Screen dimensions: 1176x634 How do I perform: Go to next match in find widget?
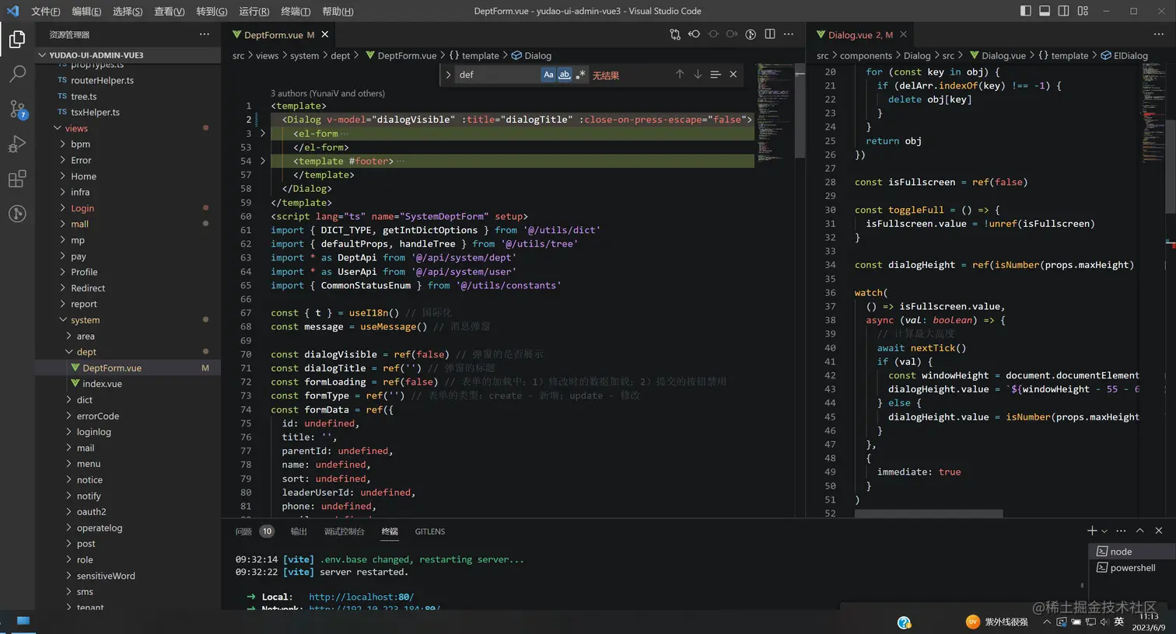(x=698, y=75)
